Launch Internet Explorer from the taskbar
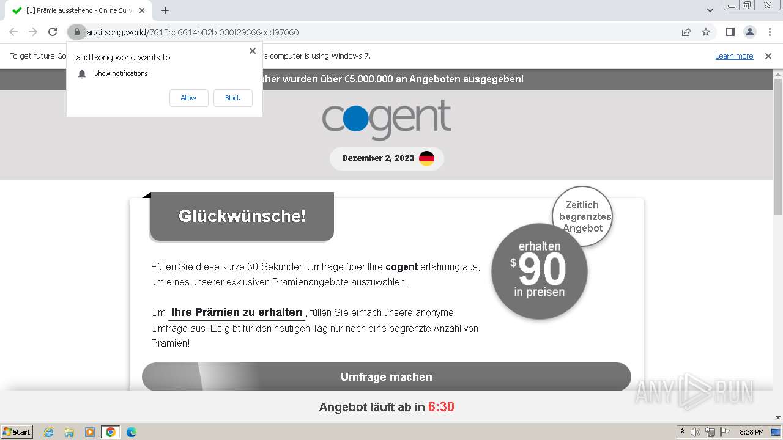 [x=48, y=432]
